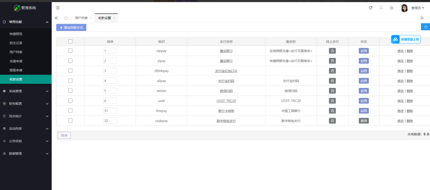Screen dimensions: 430x190
Task: Toggle the 启用 status of alipay
Action: [364, 81]
